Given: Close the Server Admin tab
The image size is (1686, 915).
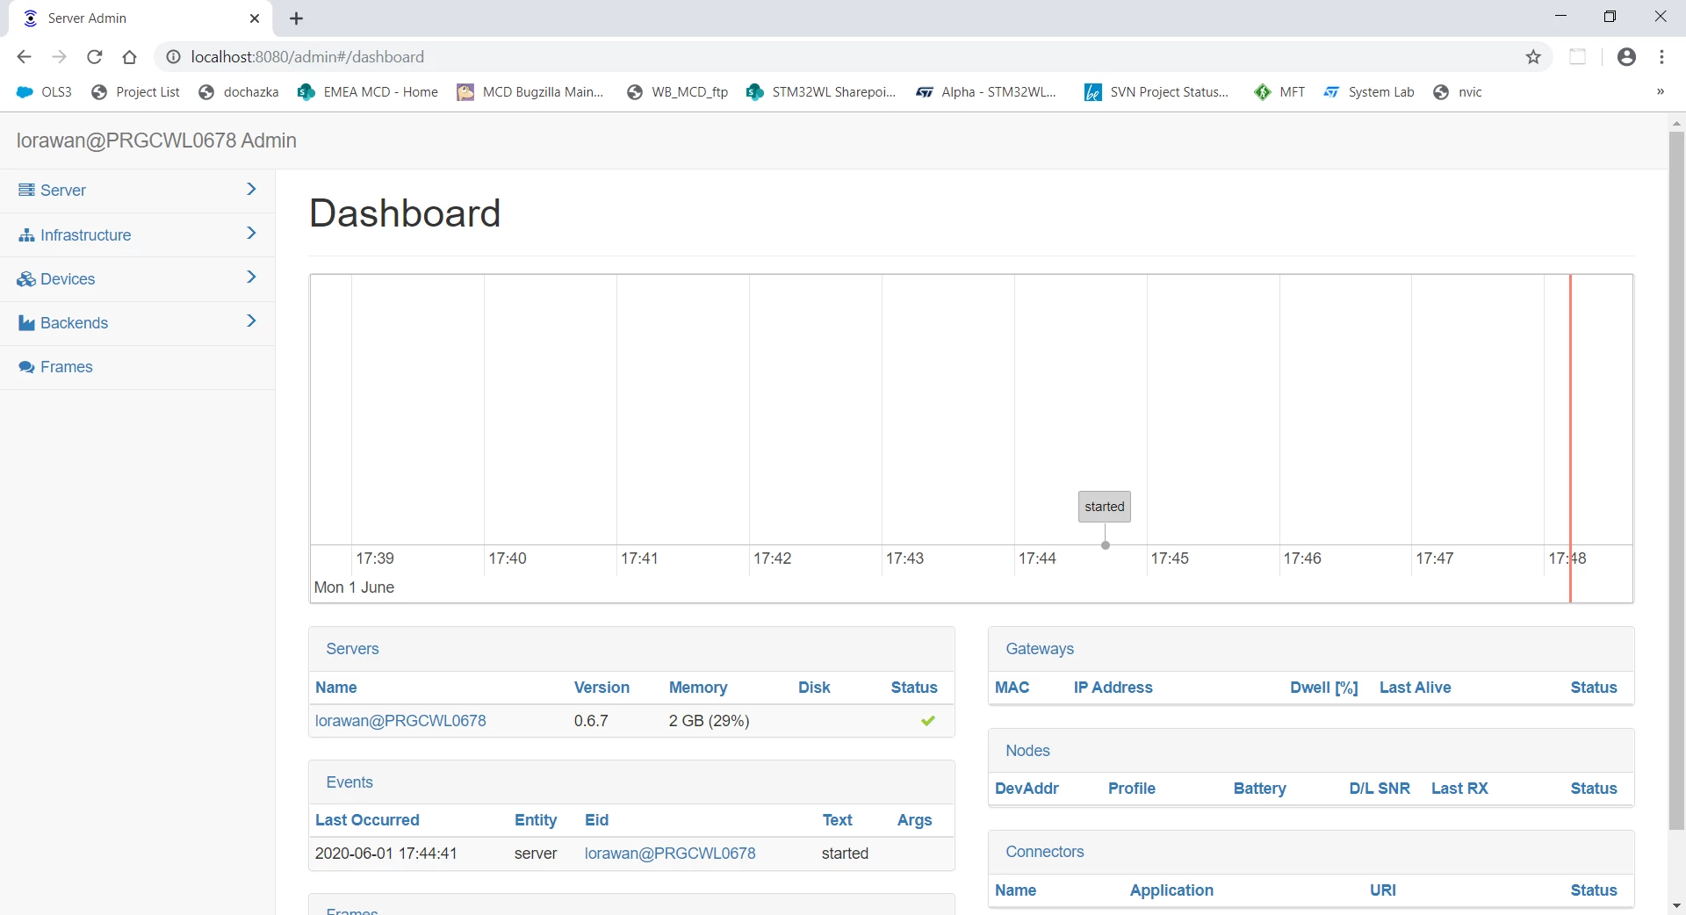Looking at the screenshot, I should coord(255,18).
